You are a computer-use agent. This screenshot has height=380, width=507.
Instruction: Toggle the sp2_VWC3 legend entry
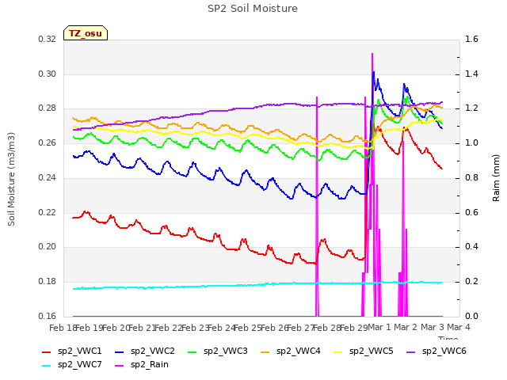click(x=217, y=351)
